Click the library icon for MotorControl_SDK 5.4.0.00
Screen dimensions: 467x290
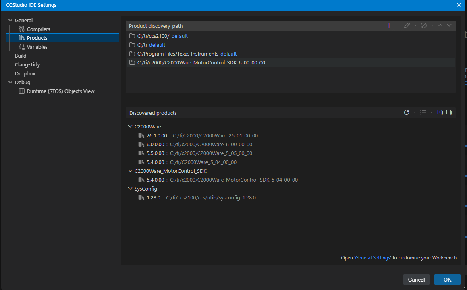(141, 180)
